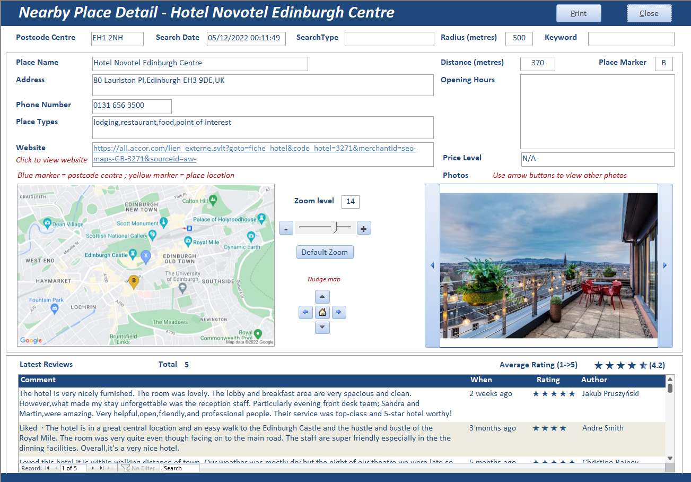691x482 pixels.
Task: Select Jakub Pruszyński's review comment
Action: [x=235, y=403]
